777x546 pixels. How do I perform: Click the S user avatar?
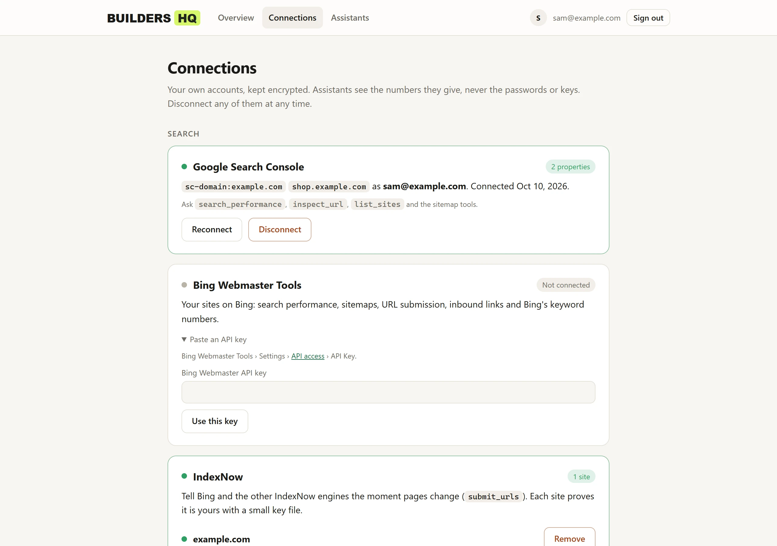(538, 18)
